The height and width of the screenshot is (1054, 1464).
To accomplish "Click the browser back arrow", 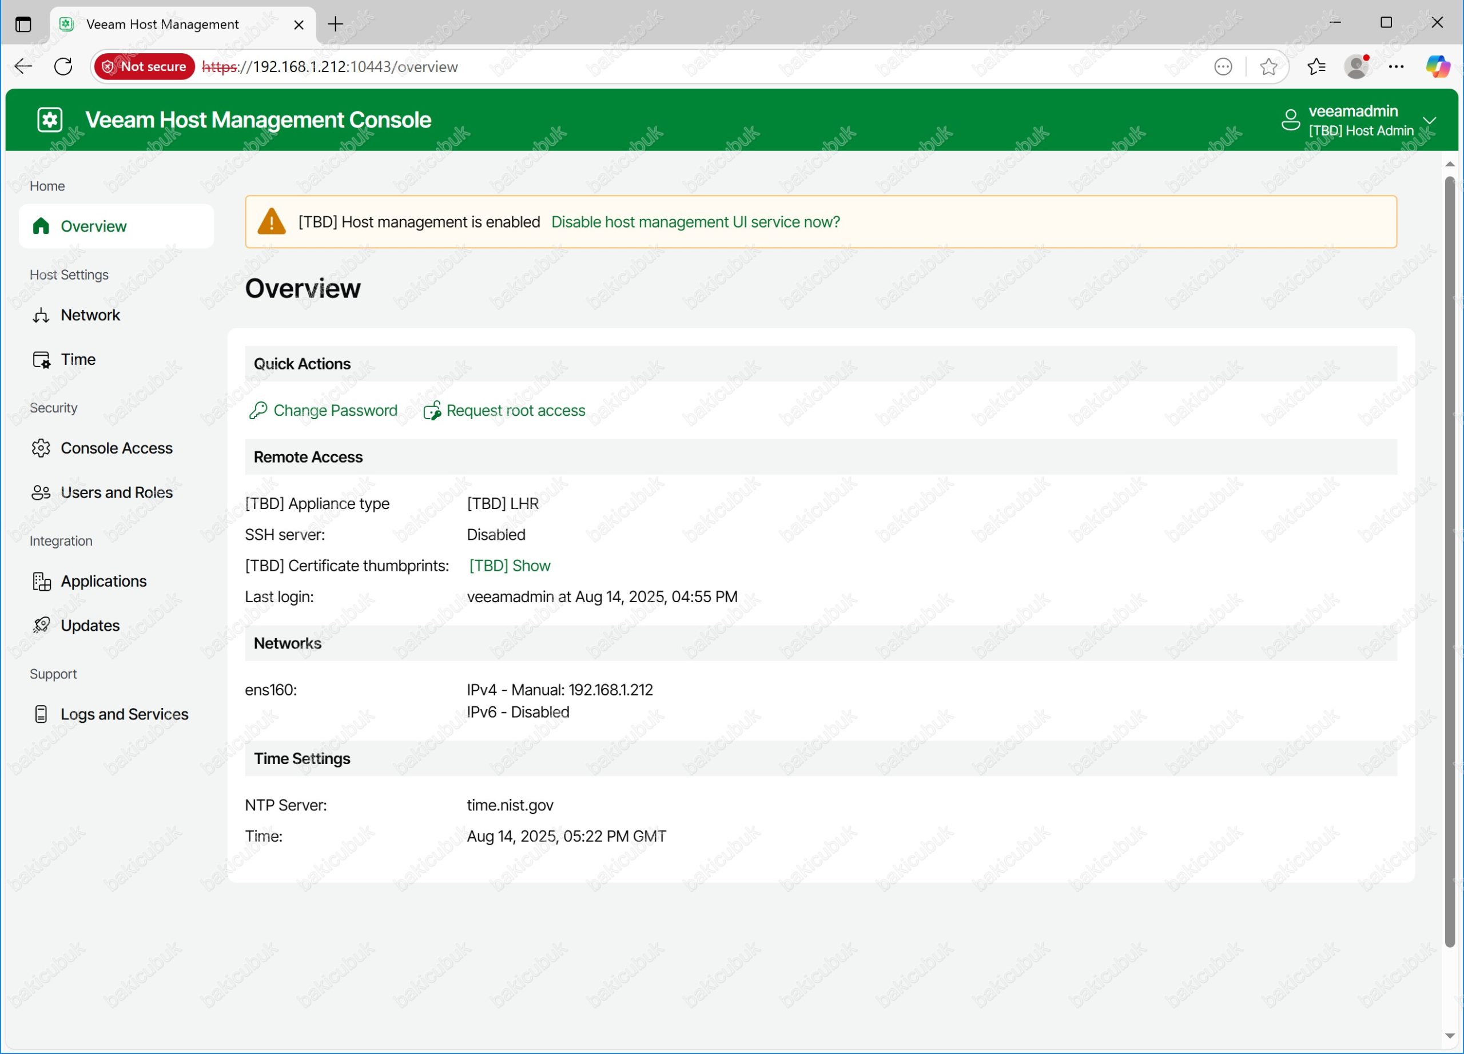I will (x=23, y=66).
